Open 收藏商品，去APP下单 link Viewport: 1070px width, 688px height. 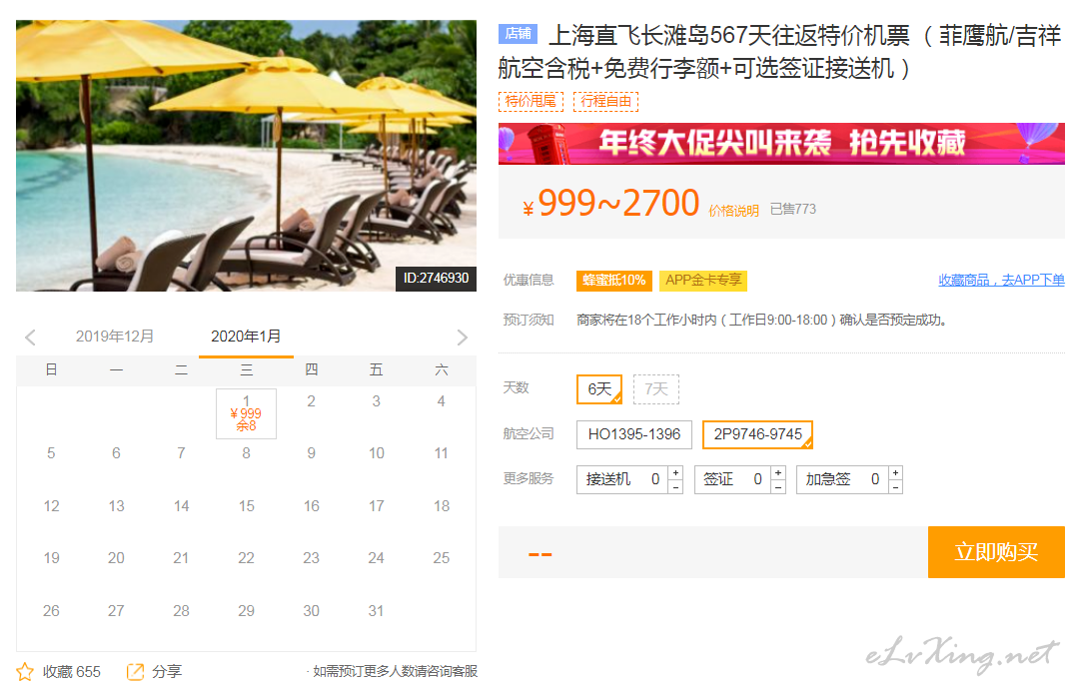click(1001, 280)
